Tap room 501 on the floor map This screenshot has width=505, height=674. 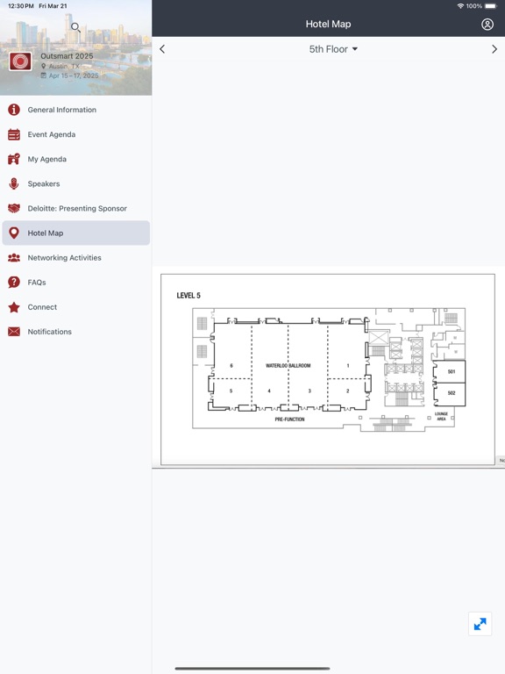point(452,371)
